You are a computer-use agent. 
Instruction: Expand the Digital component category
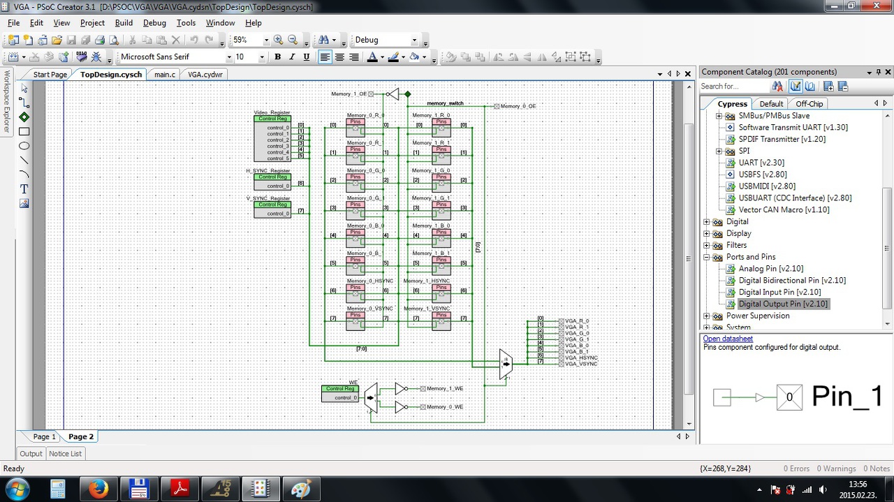click(x=706, y=222)
